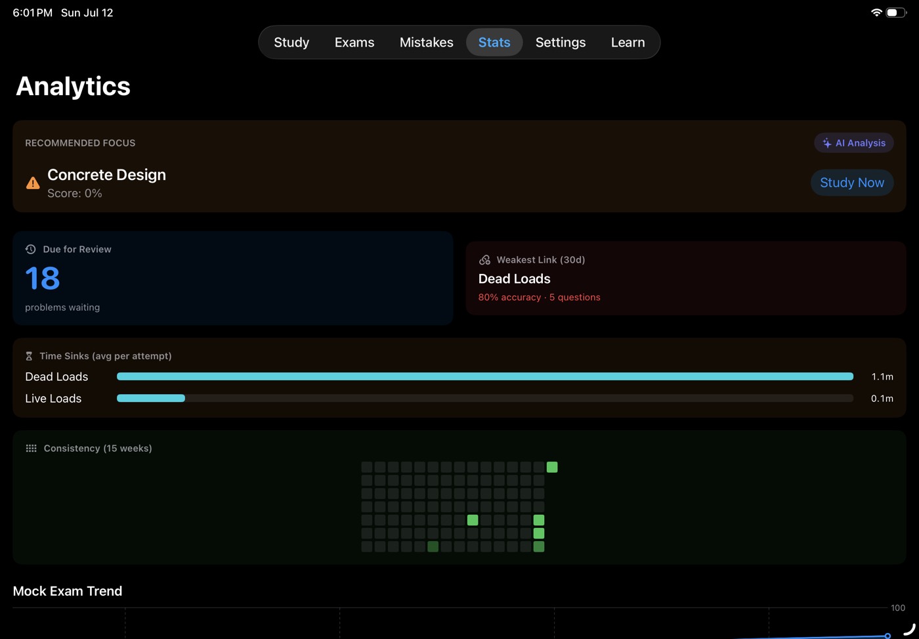Click the Concrete Design focus title
The height and width of the screenshot is (639, 919).
pyautogui.click(x=106, y=175)
